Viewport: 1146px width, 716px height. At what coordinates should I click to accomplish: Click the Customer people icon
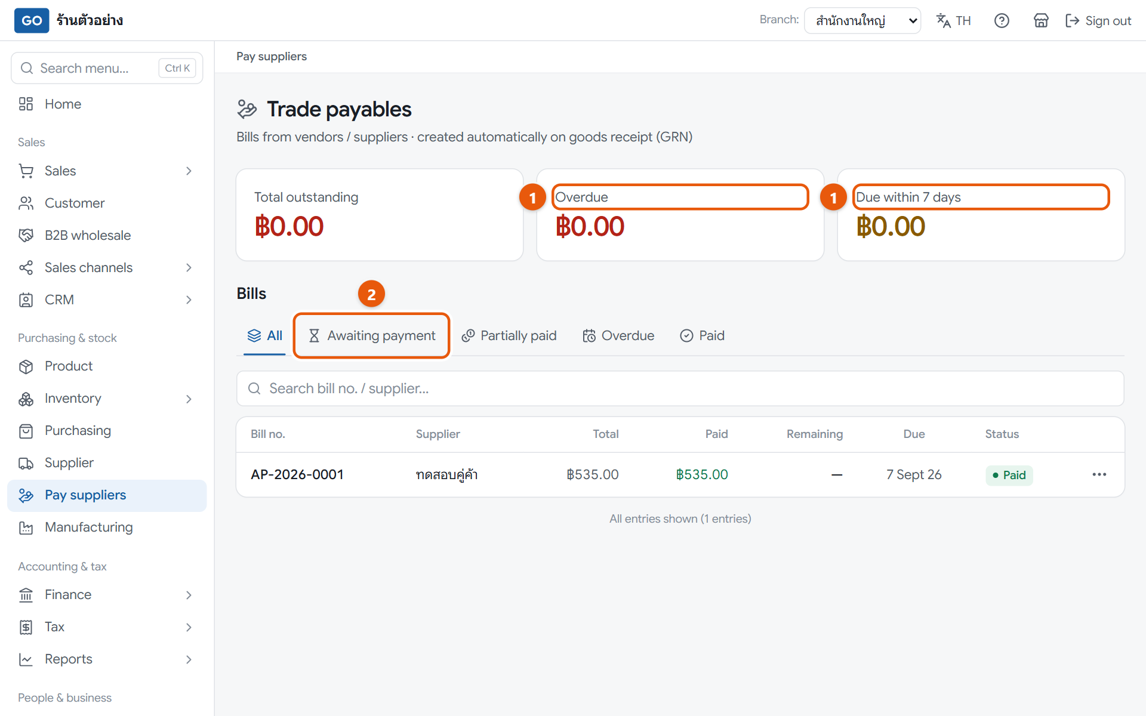coord(26,203)
